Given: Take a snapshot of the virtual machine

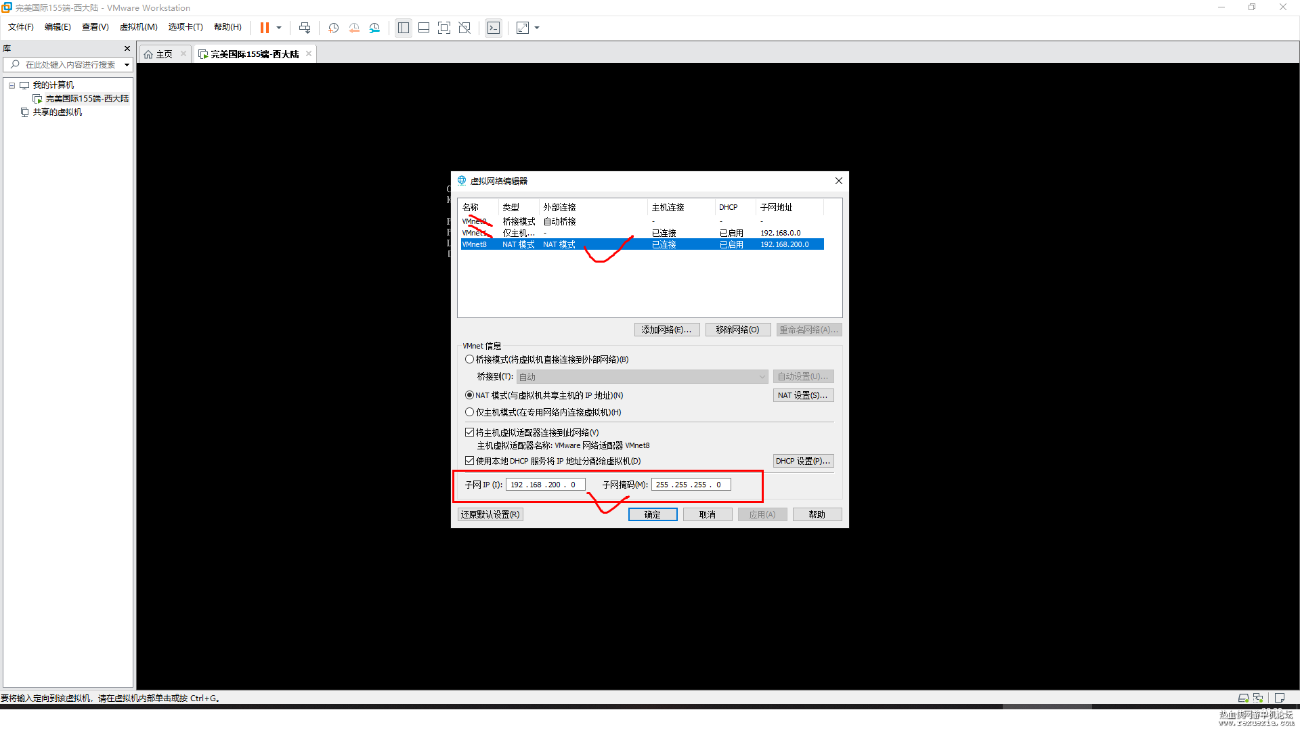Looking at the screenshot, I should 334,28.
